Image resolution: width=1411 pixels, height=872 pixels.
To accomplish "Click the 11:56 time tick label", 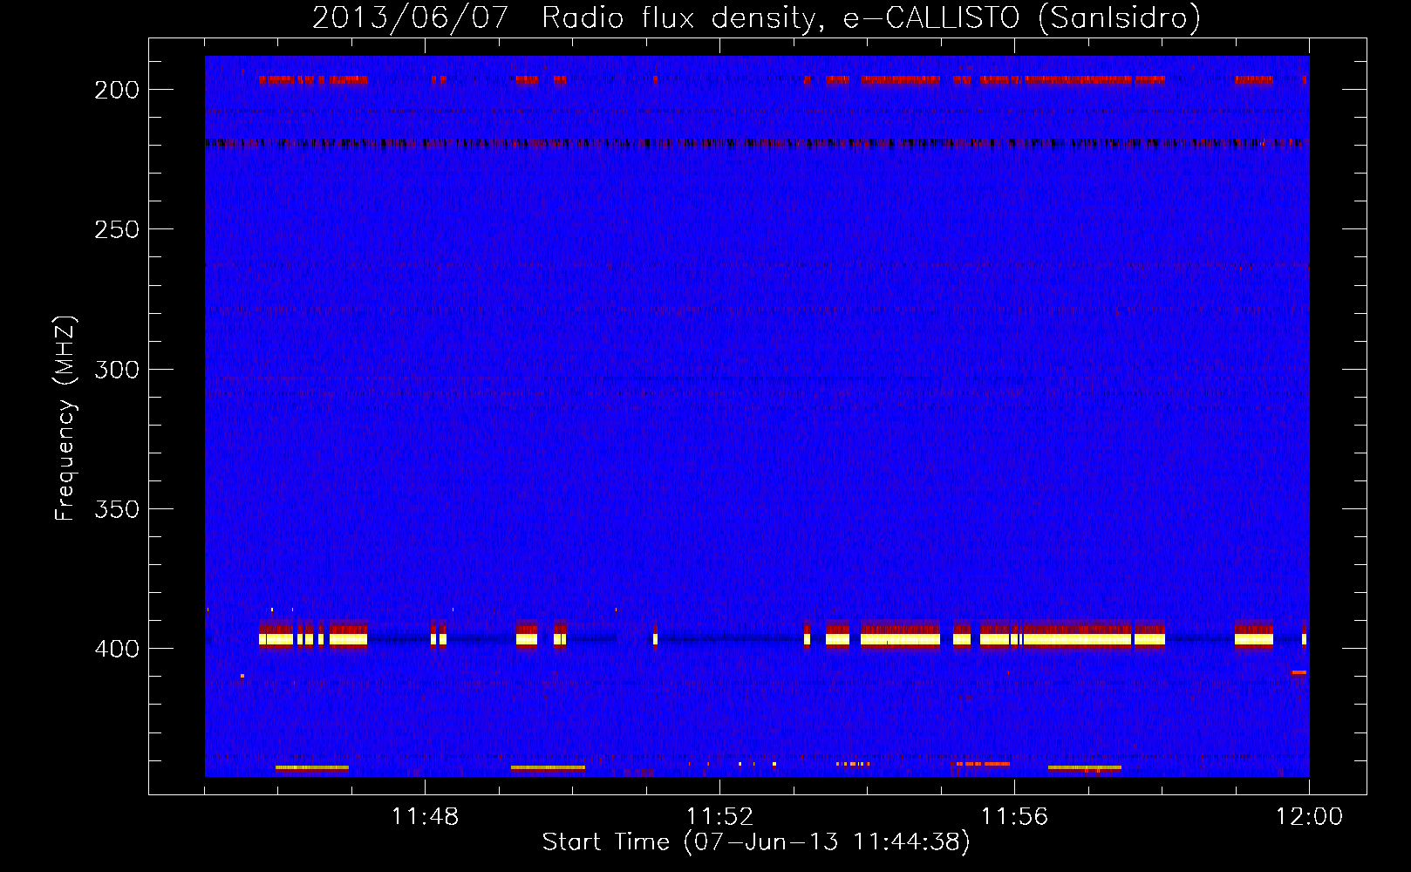I will click(x=1014, y=817).
